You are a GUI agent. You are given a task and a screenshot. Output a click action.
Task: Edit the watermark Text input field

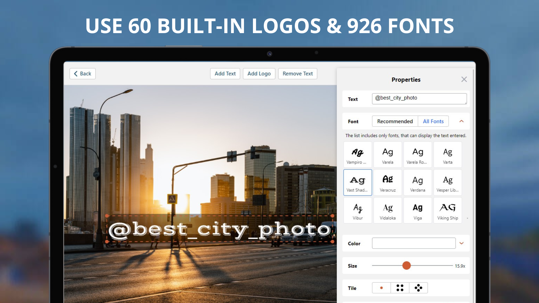(419, 99)
